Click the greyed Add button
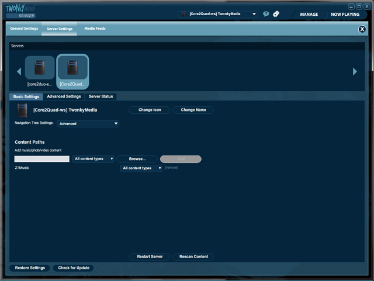This screenshot has width=374, height=281. pos(181,159)
